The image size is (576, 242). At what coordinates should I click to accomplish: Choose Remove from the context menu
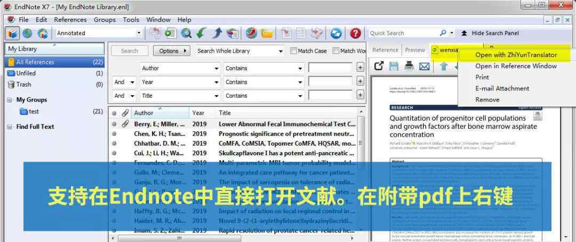487,99
